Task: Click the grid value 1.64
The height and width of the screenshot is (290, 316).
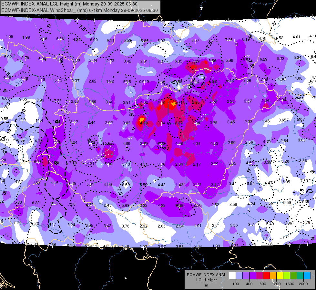Action: coord(265,101)
